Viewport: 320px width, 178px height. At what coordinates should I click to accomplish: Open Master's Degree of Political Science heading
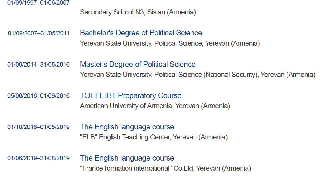tap(138, 64)
